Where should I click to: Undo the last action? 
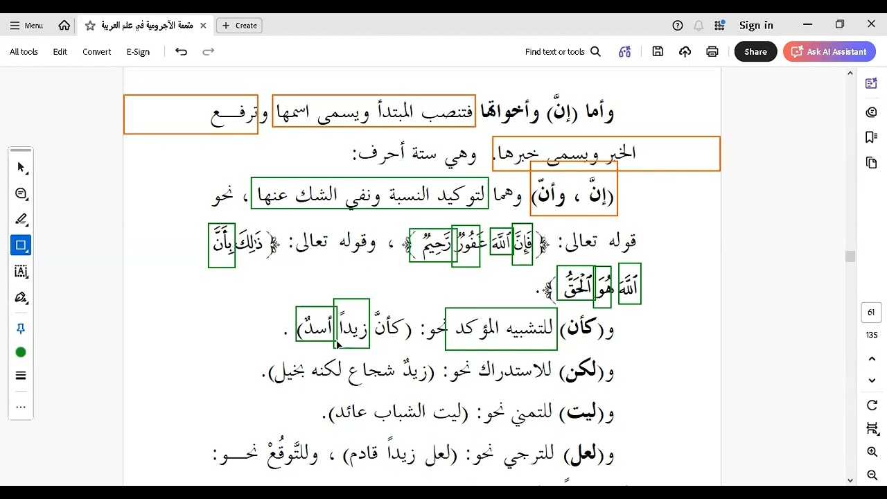pyautogui.click(x=181, y=52)
